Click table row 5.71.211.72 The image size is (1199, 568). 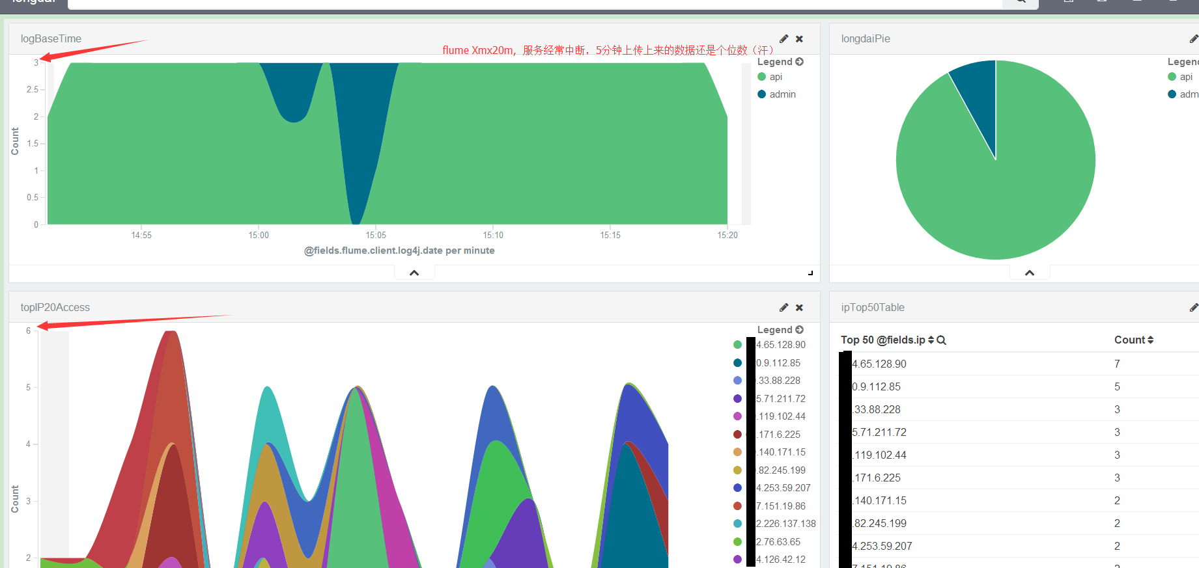click(1019, 432)
